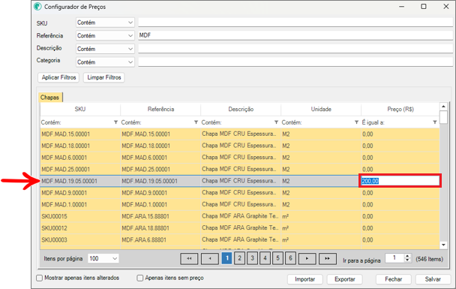Select the row SKU MDF.MAD.9.00001
This screenshot has width=456, height=289.
click(240, 193)
